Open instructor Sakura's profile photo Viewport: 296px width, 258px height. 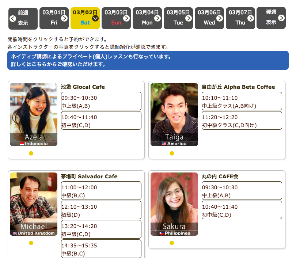pos(174,204)
